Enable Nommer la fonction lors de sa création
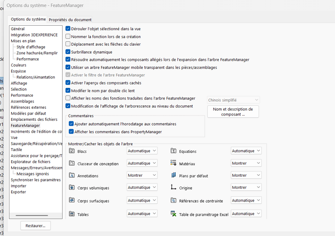Screen dimensions: 335x236 (x=68, y=36)
